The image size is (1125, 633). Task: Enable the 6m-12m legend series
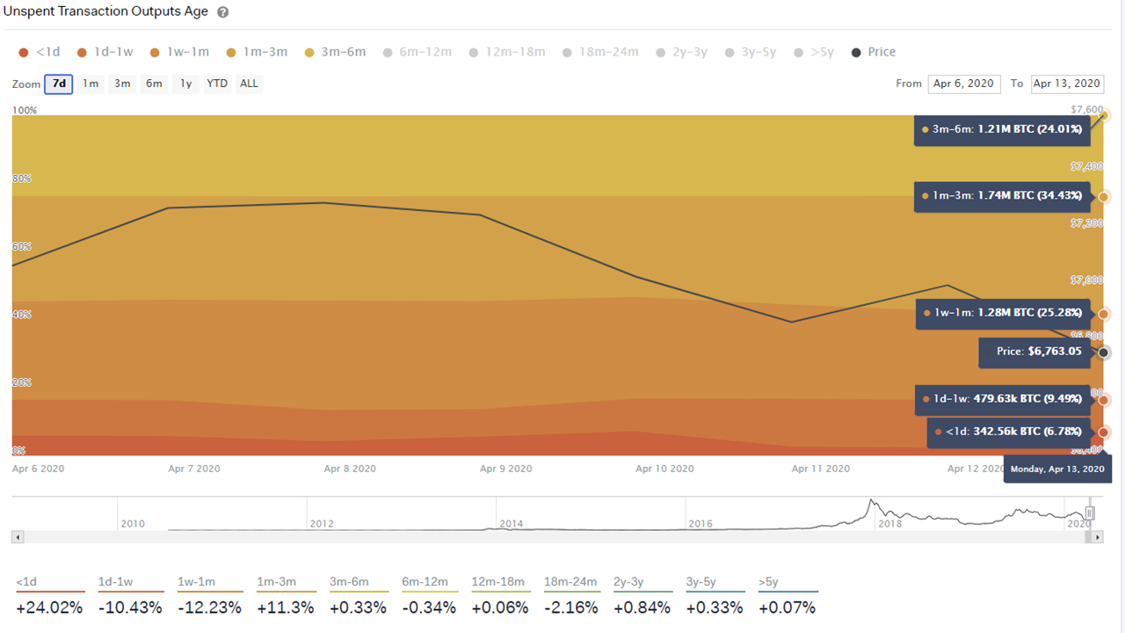coord(417,52)
